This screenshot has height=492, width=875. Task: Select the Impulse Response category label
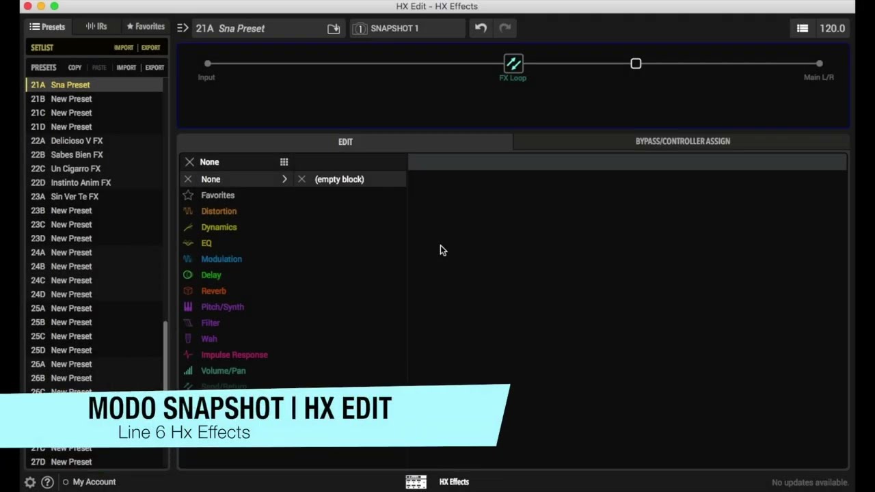[234, 355]
